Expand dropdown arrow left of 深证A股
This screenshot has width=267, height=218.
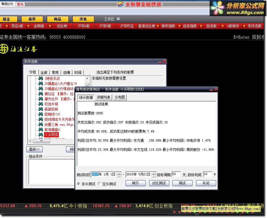point(7,26)
